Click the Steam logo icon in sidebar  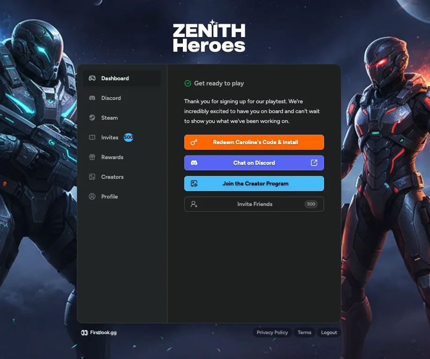click(92, 118)
